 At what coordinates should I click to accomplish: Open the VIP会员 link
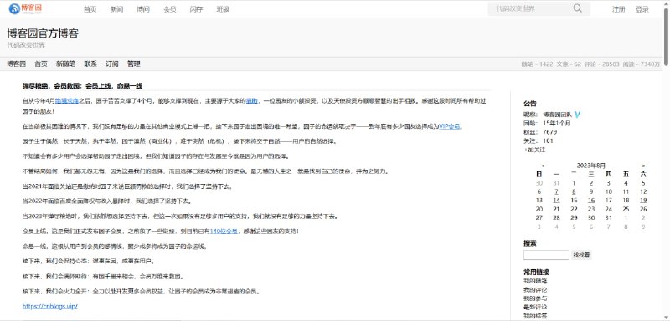(x=450, y=126)
